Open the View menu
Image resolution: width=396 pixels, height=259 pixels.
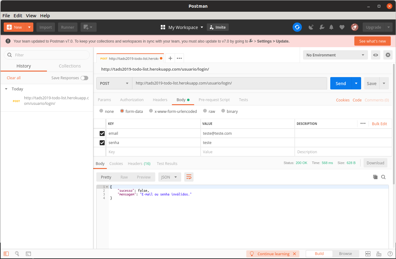tap(31, 16)
